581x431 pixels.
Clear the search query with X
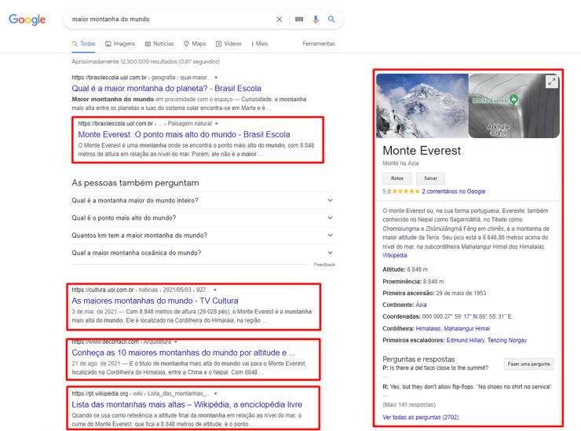click(279, 20)
